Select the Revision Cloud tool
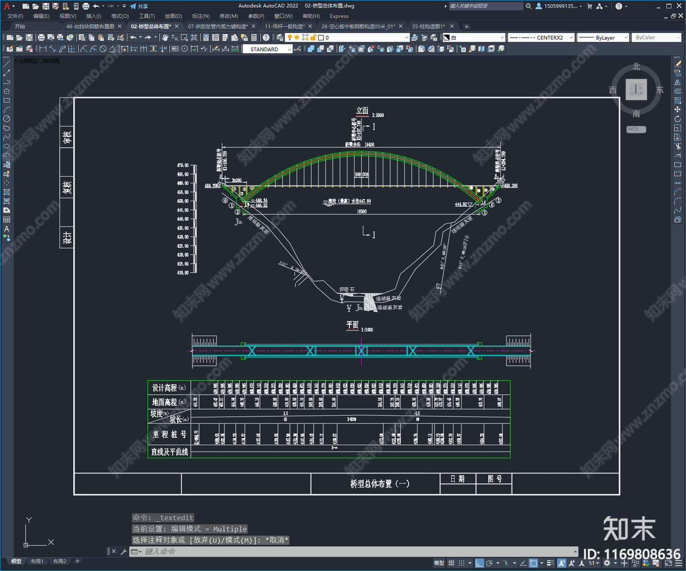This screenshot has width=686, height=571. 6,128
